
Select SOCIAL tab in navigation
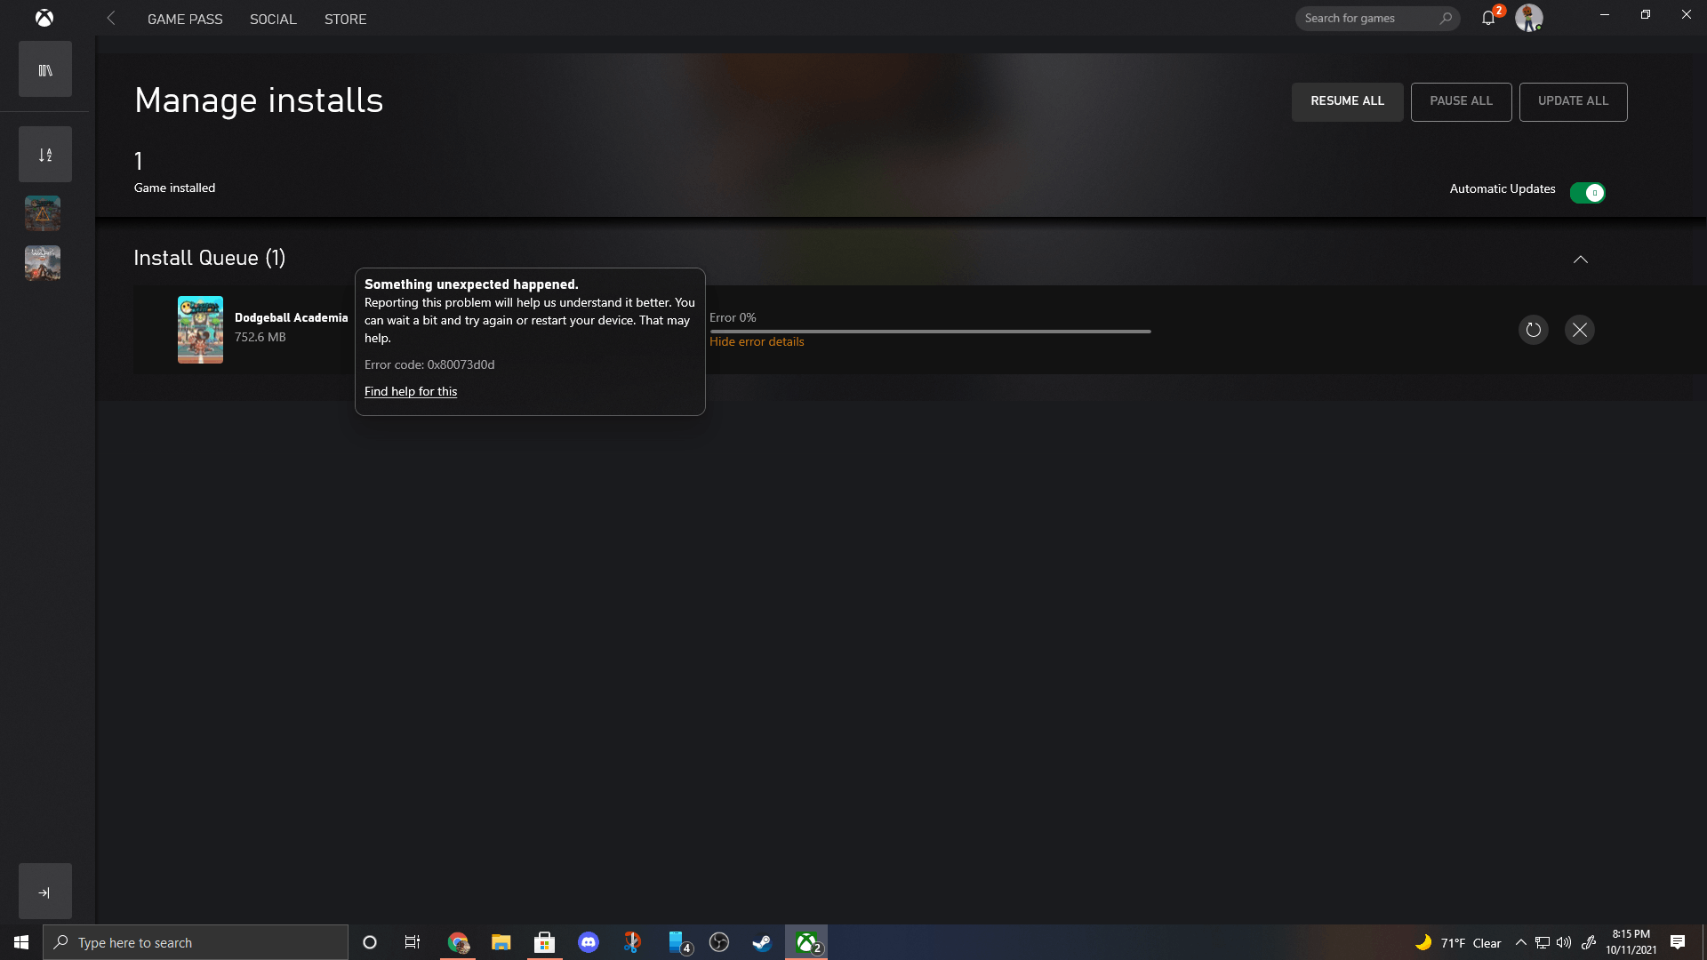tap(273, 19)
